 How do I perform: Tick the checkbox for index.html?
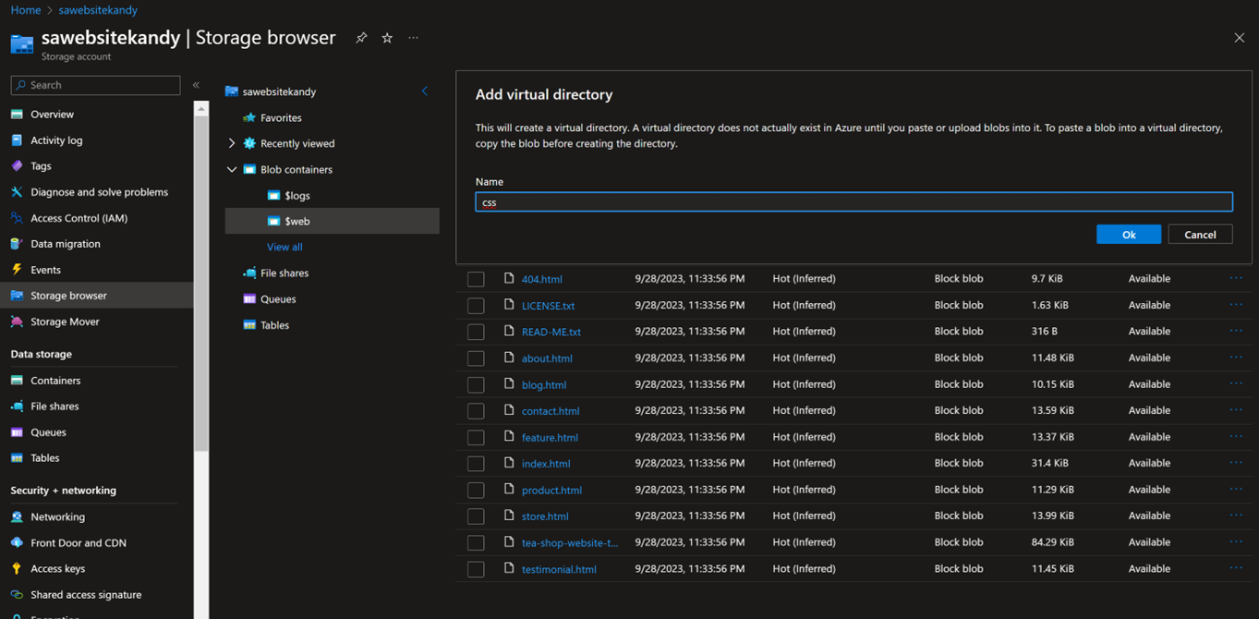[476, 464]
